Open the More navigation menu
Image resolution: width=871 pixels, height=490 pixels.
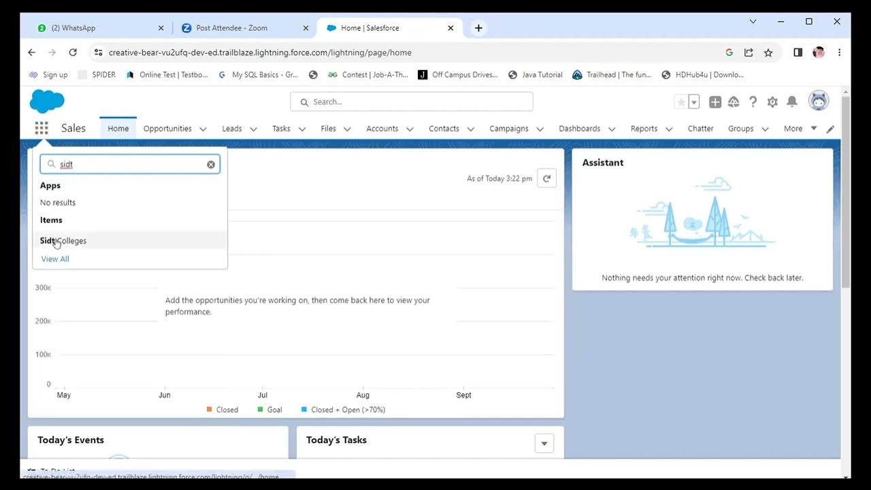800,129
